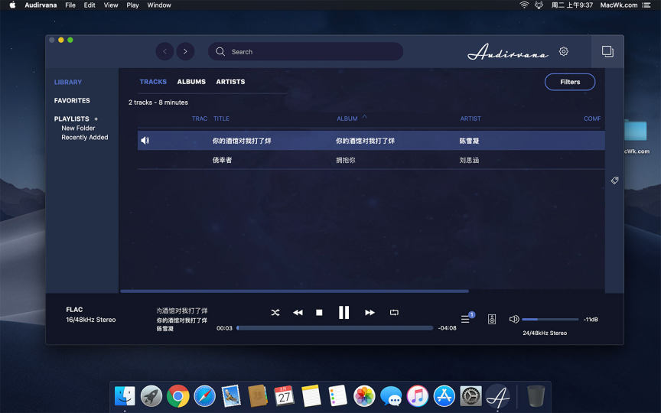Click the search magnifier icon
The height and width of the screenshot is (413, 661).
[x=220, y=51]
